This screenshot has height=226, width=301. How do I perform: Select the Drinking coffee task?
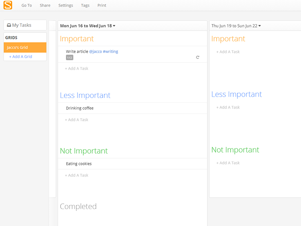[80, 108]
